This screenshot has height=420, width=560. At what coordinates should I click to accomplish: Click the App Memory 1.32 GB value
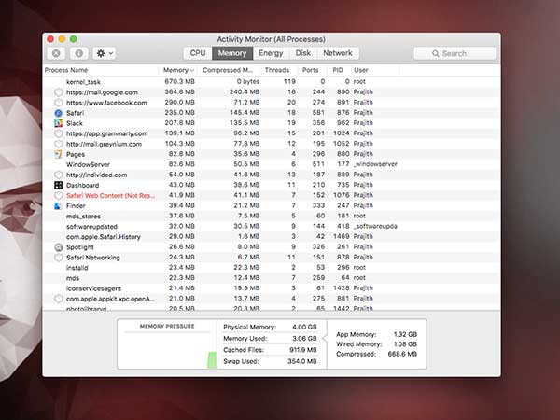tap(405, 334)
